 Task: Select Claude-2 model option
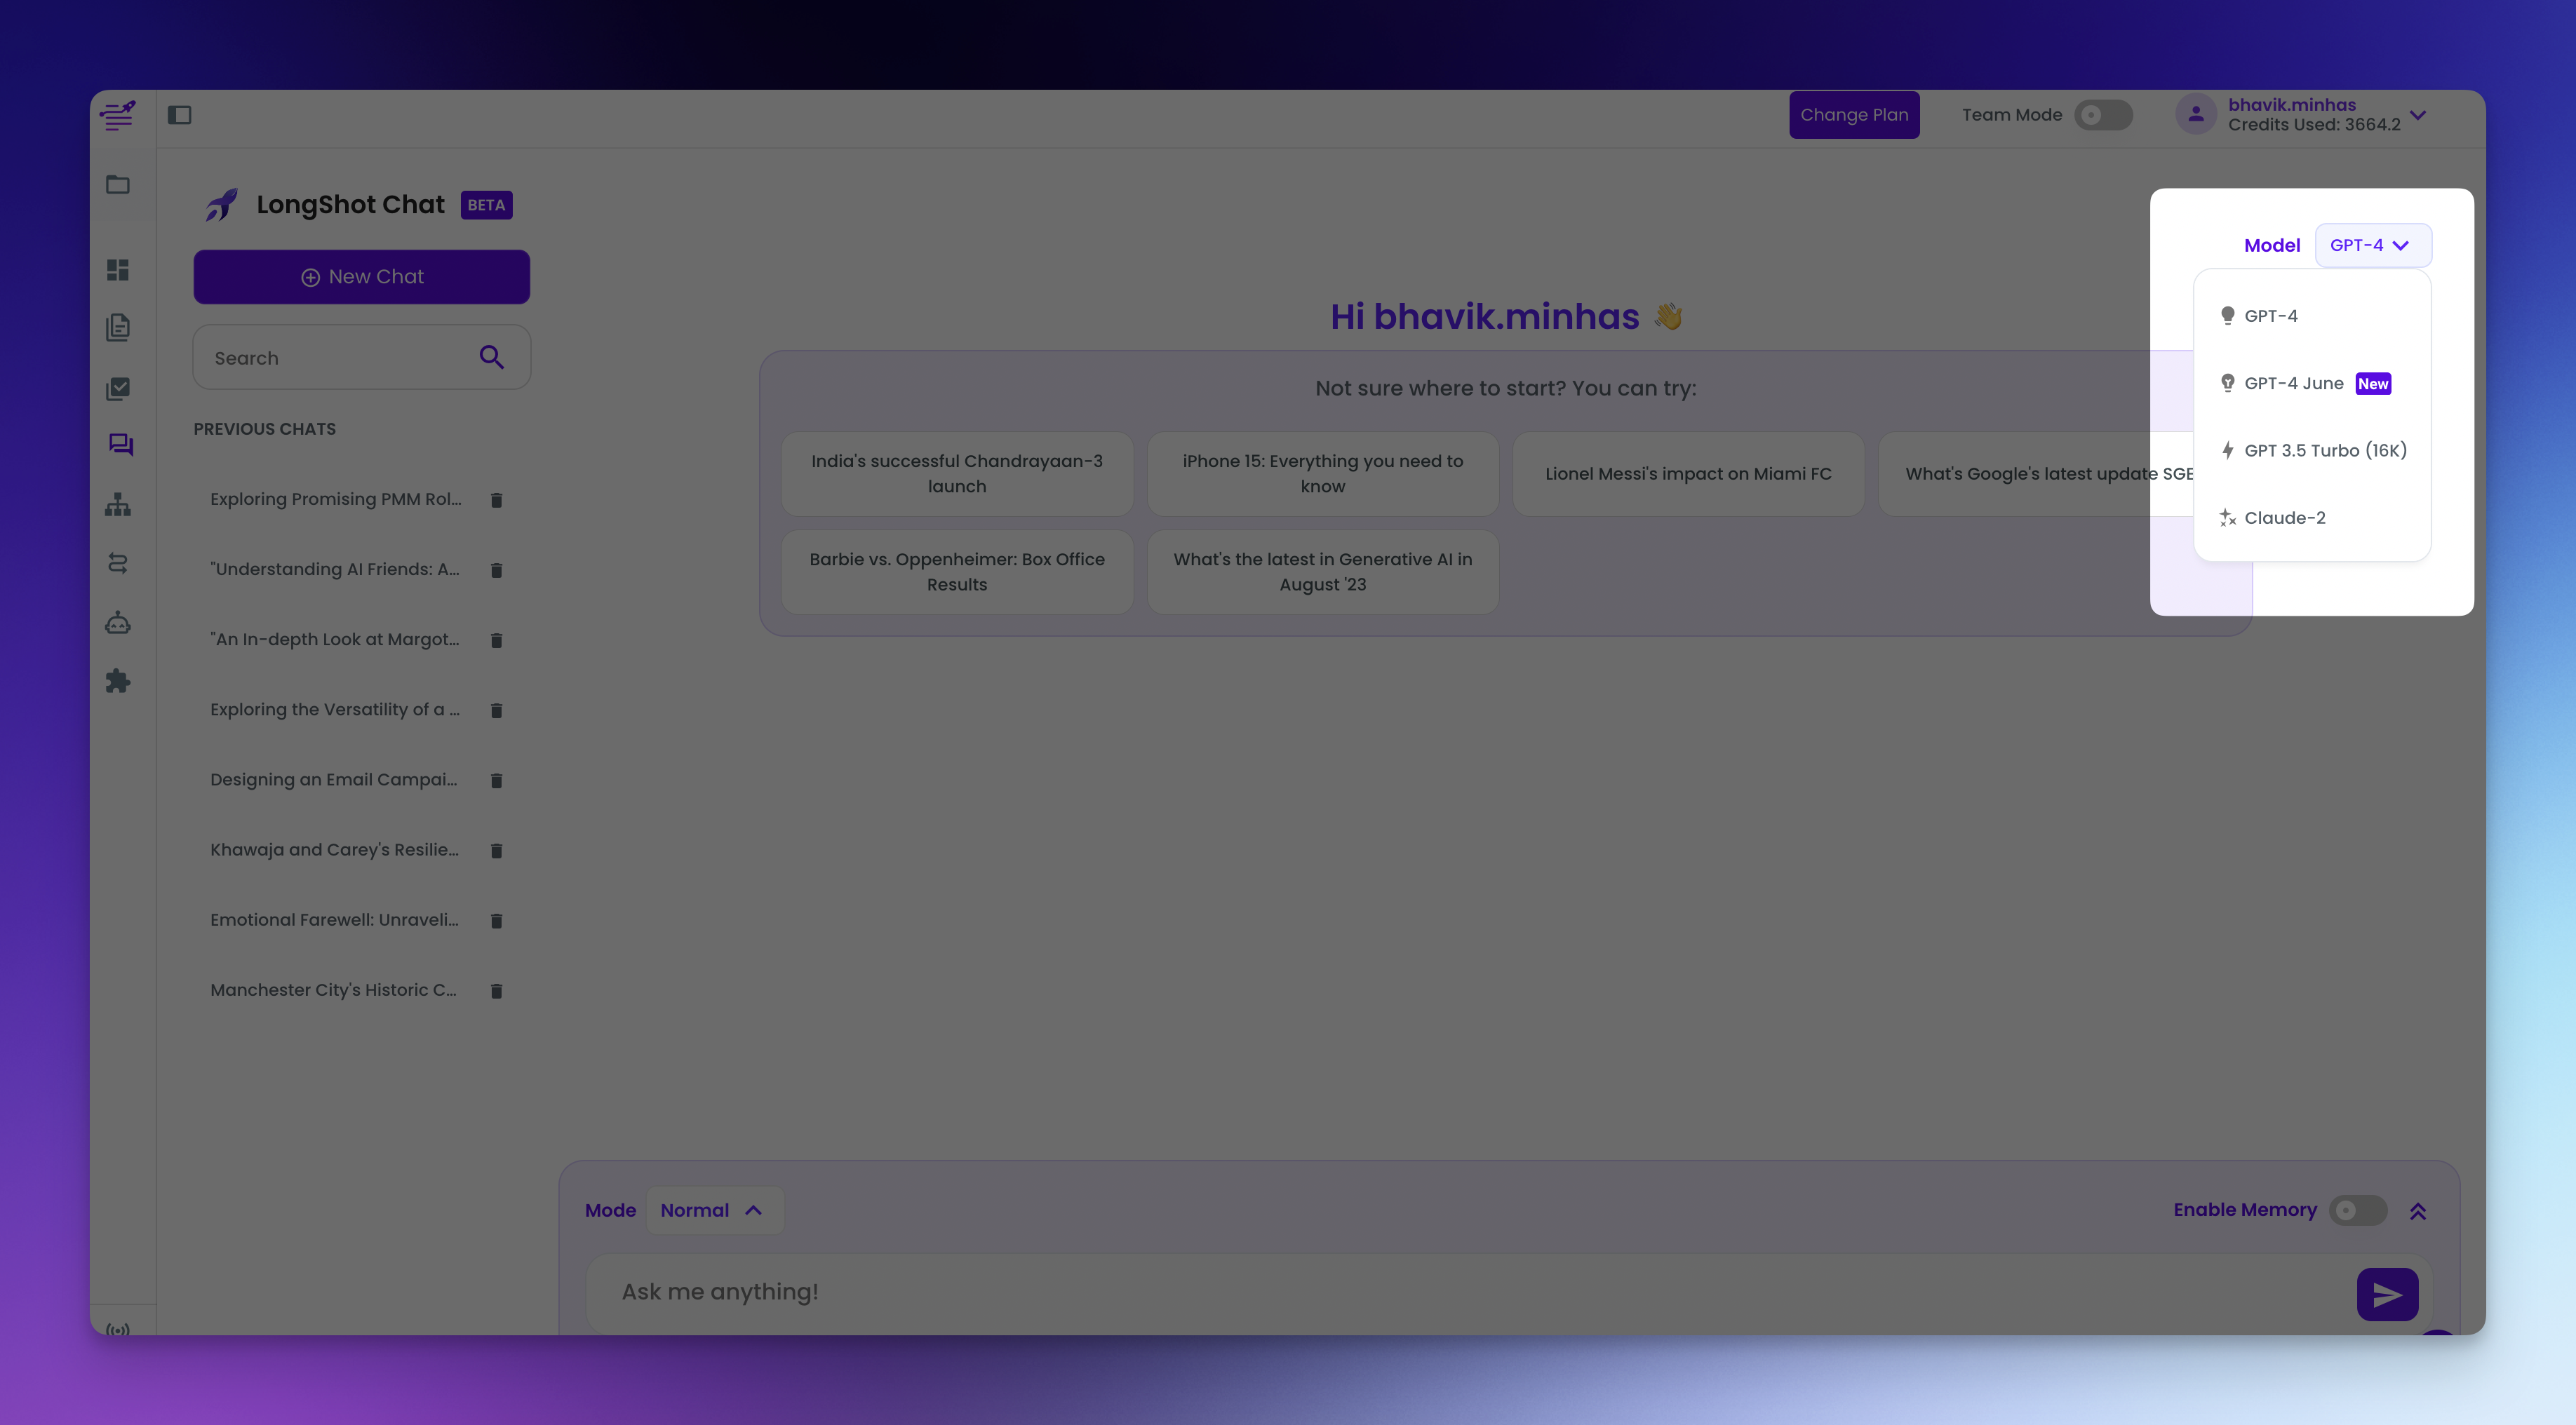click(2312, 518)
